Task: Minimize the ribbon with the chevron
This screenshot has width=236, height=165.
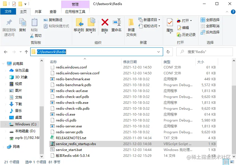Action: [227, 12]
